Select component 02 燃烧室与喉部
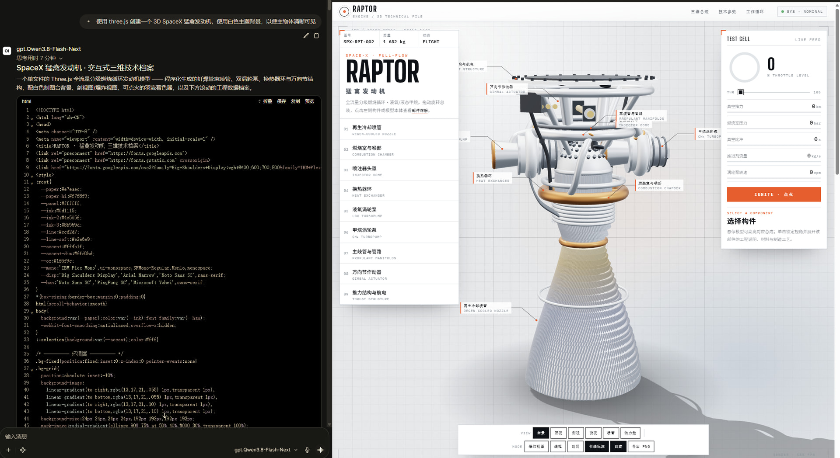This screenshot has height=458, width=840. (x=399, y=150)
